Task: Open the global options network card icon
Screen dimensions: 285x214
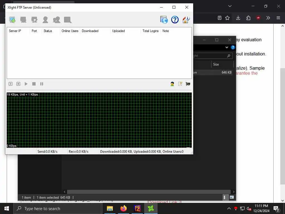Action: 188,84
